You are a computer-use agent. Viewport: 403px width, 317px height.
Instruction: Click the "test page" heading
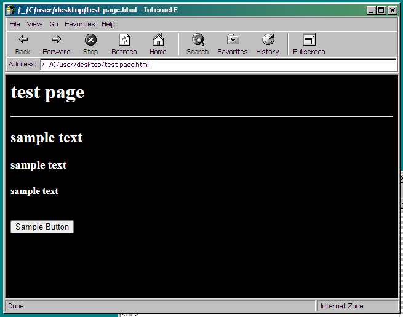click(47, 92)
